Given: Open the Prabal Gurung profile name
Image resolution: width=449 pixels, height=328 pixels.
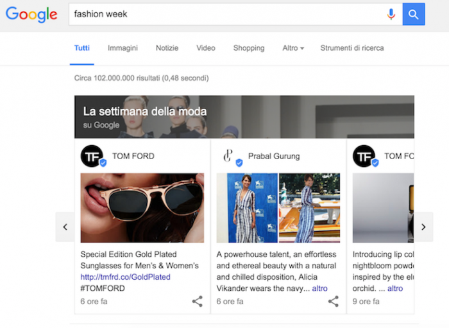Looking at the screenshot, I should click(x=274, y=156).
